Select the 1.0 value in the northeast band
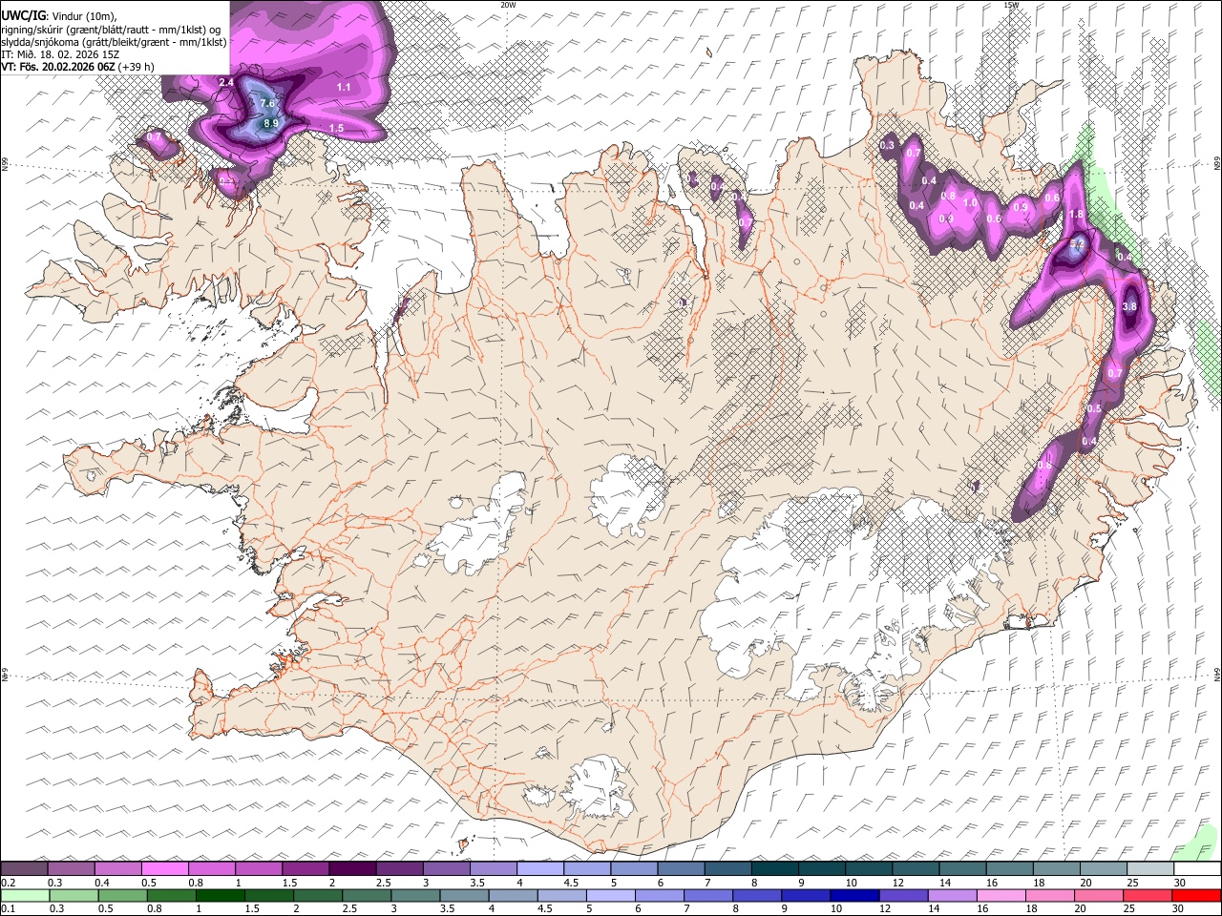 click(970, 202)
